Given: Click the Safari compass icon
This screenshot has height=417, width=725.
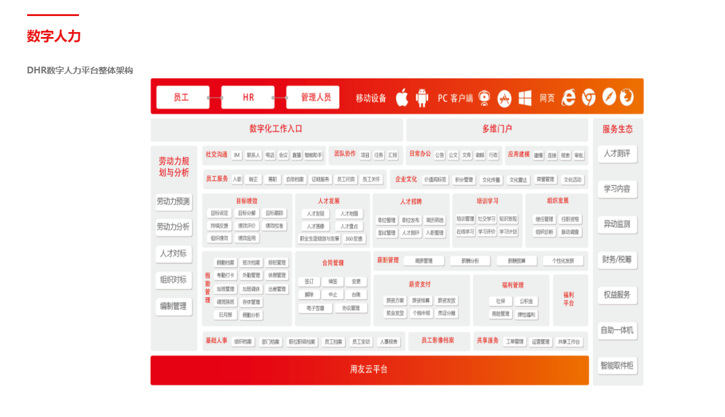Looking at the screenshot, I should (x=609, y=97).
